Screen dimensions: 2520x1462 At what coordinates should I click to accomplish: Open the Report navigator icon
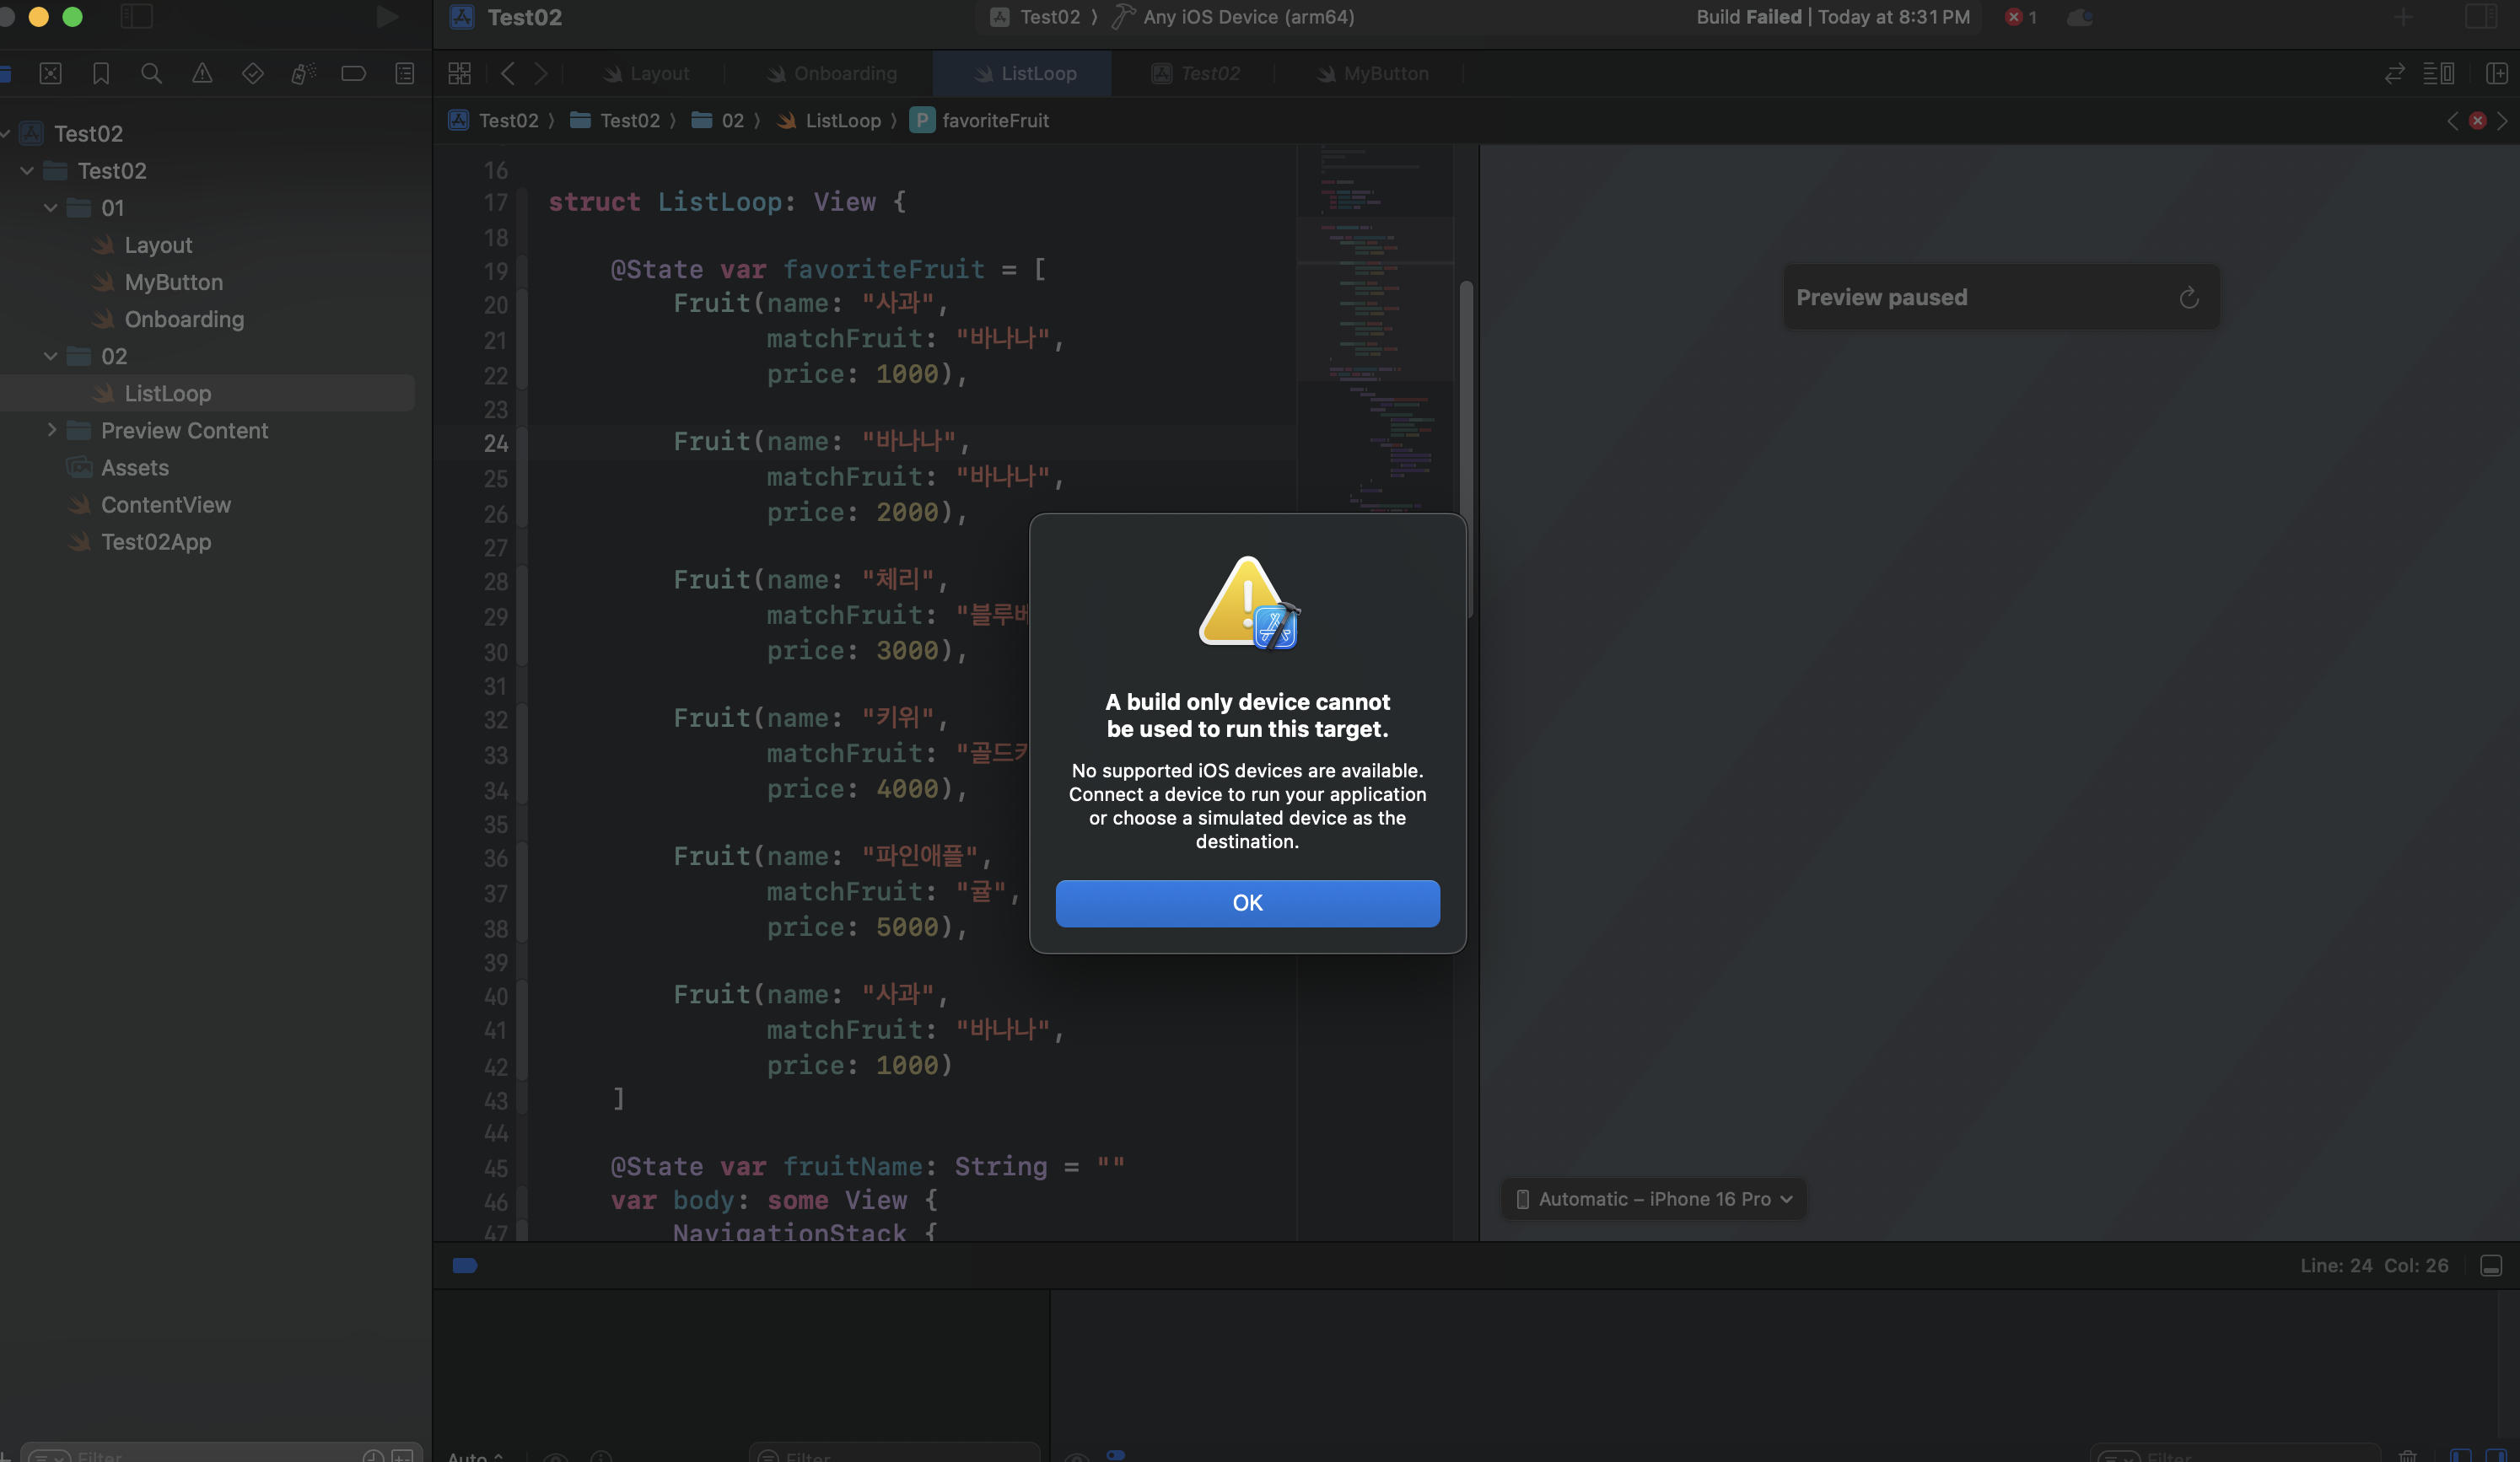click(404, 73)
